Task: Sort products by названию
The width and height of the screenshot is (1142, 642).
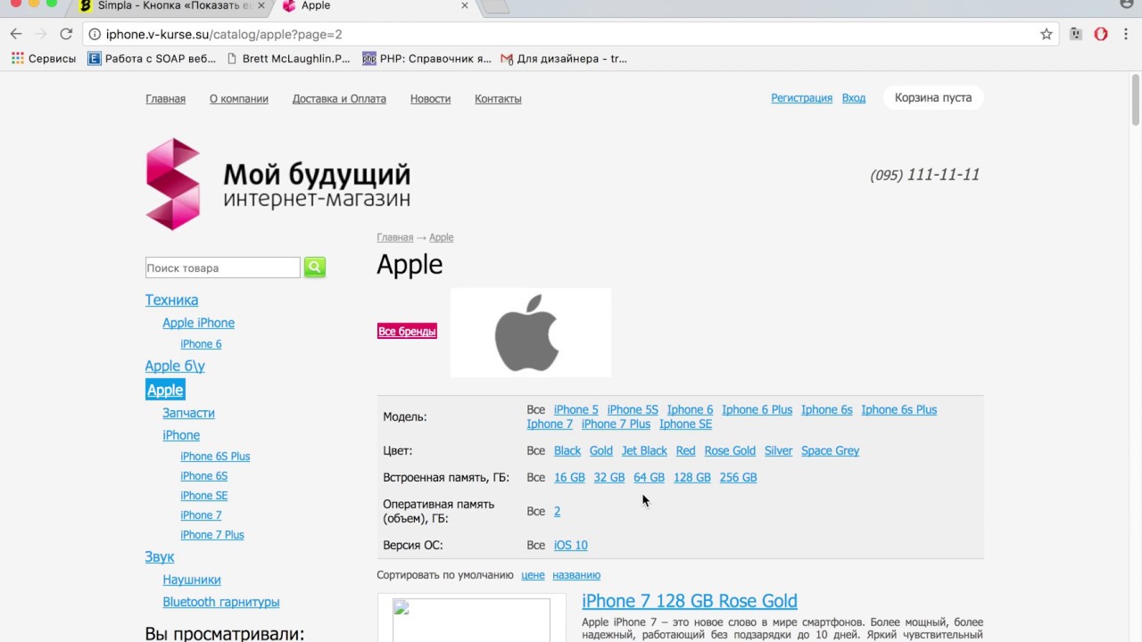Action: pos(576,575)
